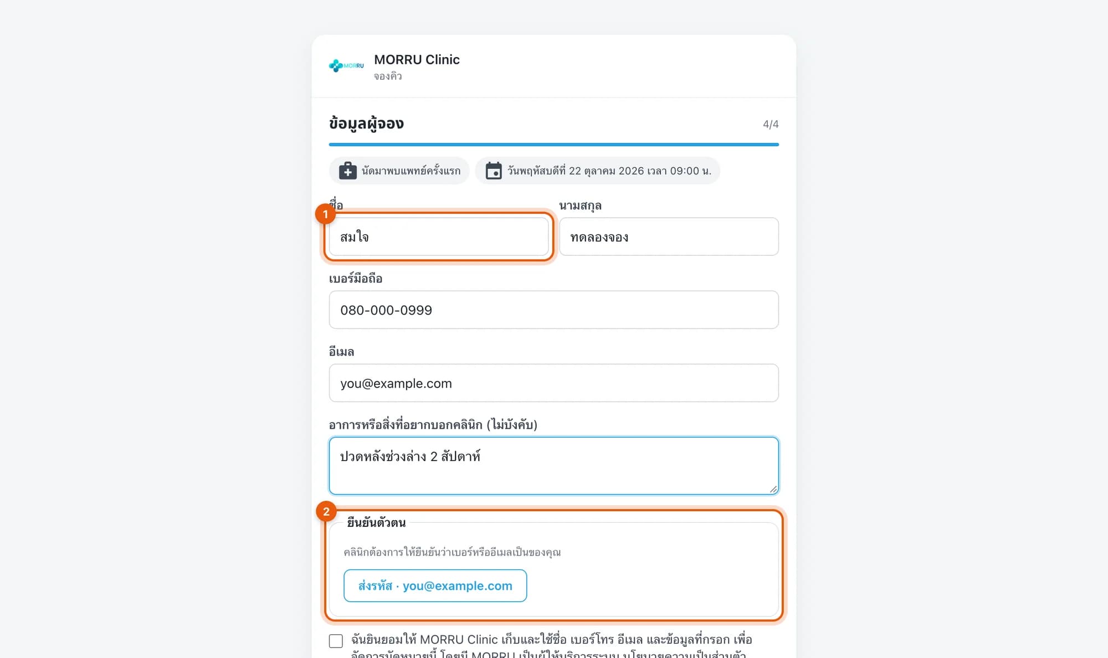Screen dimensions: 1108x658
Task: Send the code to you@example.com
Action: [435, 585]
